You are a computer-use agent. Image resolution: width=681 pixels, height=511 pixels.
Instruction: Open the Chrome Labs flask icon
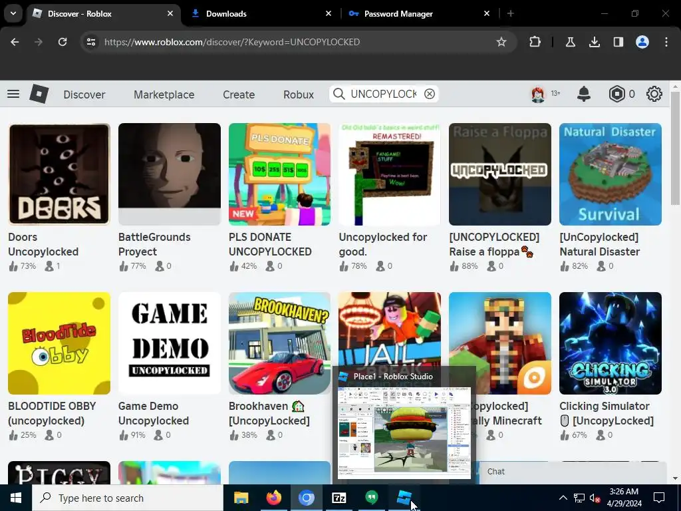coord(570,42)
